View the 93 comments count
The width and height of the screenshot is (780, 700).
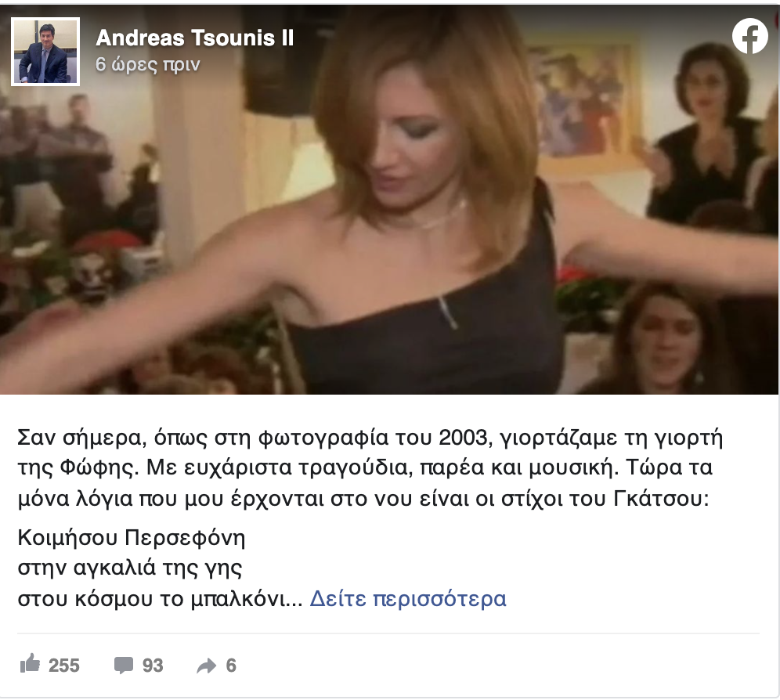[153, 666]
